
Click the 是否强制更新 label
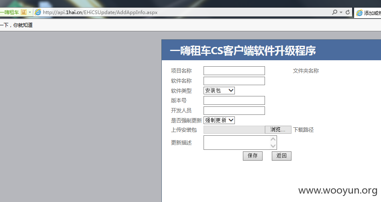click(x=186, y=120)
